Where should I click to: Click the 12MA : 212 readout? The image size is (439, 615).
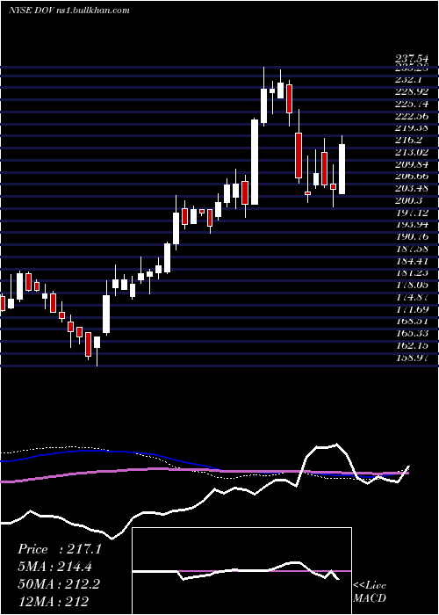[x=53, y=601]
